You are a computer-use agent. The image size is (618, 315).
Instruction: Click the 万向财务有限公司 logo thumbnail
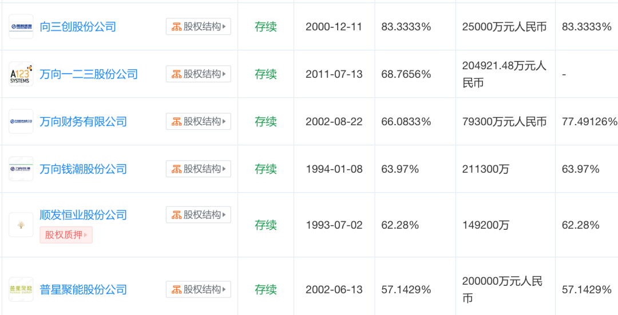[x=21, y=122]
